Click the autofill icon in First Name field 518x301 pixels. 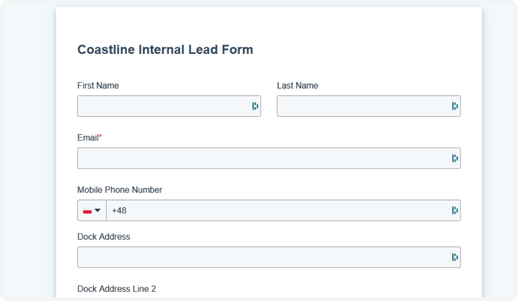(255, 106)
